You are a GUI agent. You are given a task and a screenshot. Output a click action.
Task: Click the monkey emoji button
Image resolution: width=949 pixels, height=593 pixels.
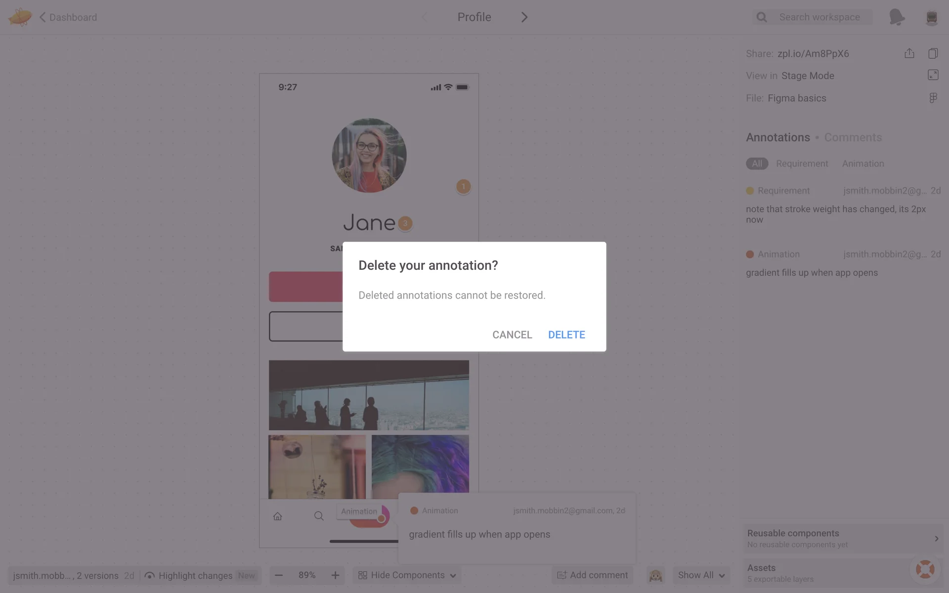point(655,575)
